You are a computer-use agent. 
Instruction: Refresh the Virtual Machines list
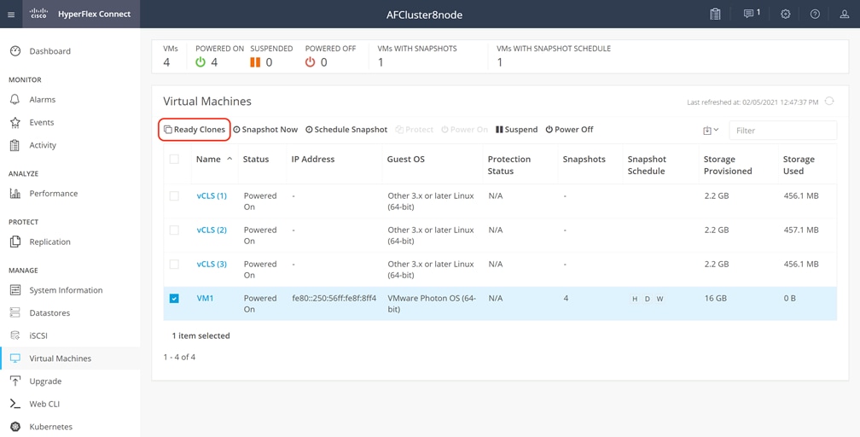click(x=829, y=101)
